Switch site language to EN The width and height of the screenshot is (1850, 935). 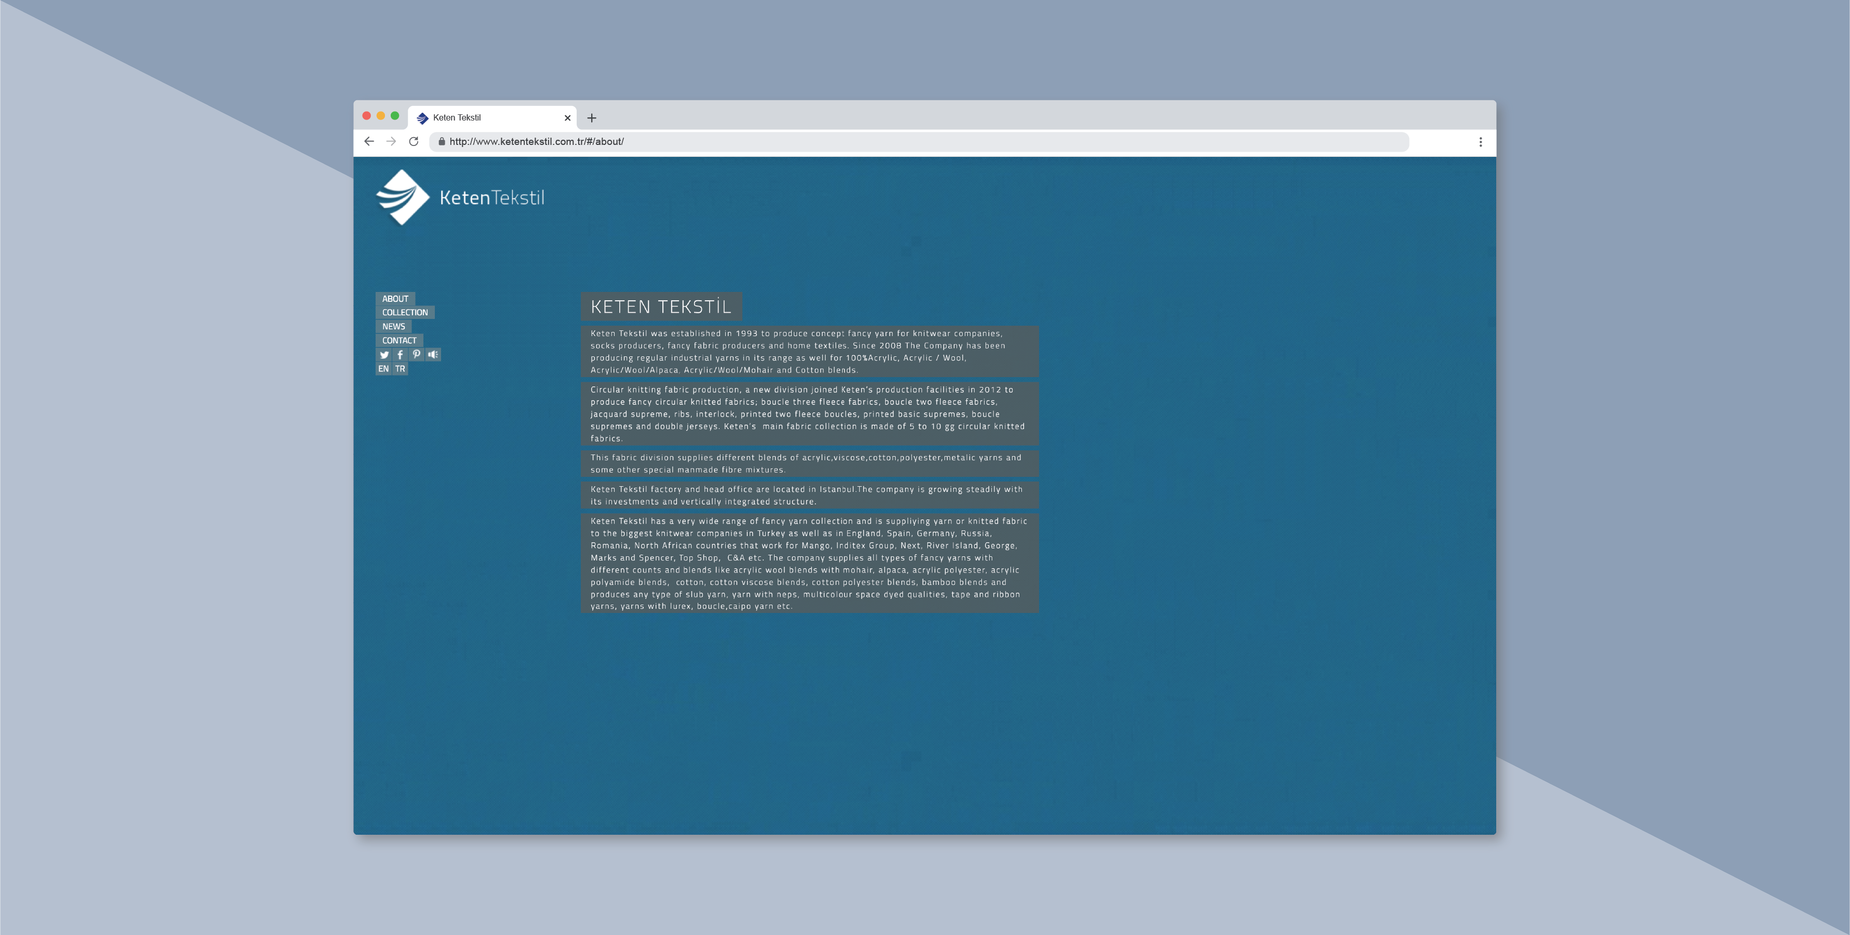(x=383, y=369)
